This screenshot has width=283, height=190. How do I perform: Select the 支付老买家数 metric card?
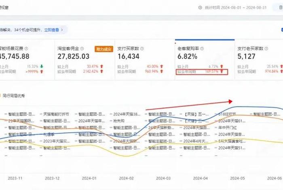(x=259, y=59)
